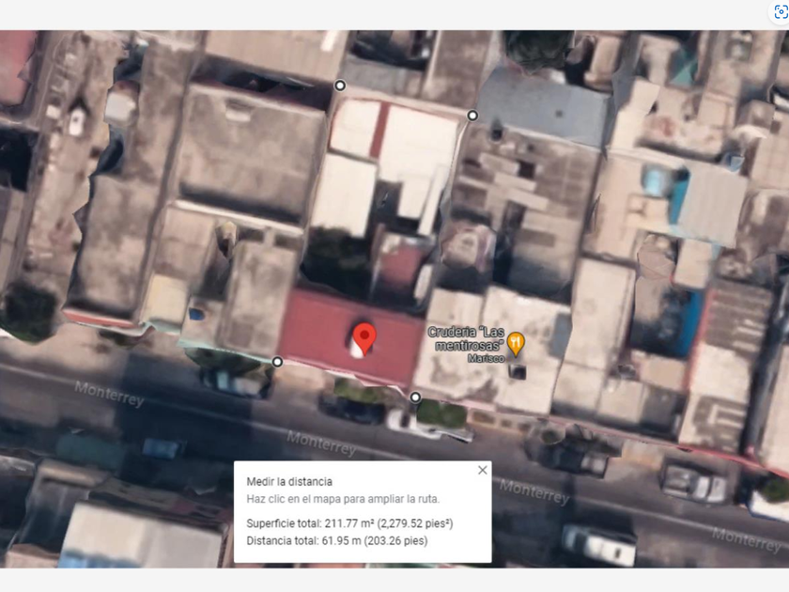This screenshot has height=592, width=789.
Task: Close the Medir la distancia dialog
Action: (x=482, y=470)
